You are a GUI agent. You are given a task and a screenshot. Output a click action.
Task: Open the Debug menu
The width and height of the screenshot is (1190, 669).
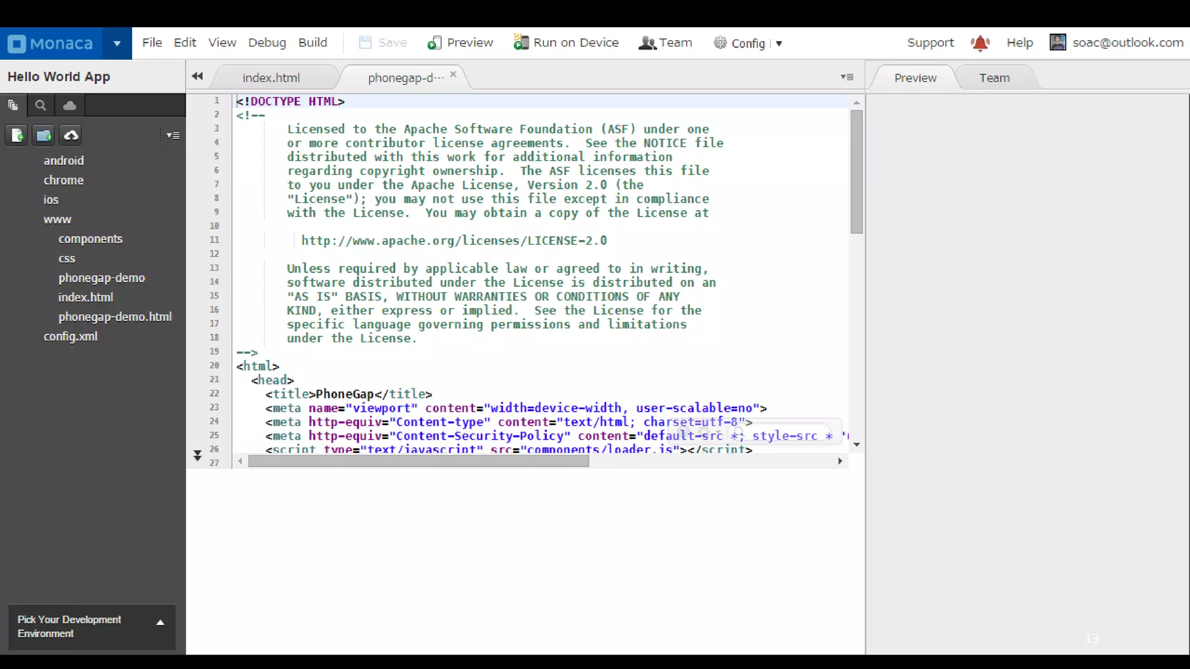click(x=267, y=43)
